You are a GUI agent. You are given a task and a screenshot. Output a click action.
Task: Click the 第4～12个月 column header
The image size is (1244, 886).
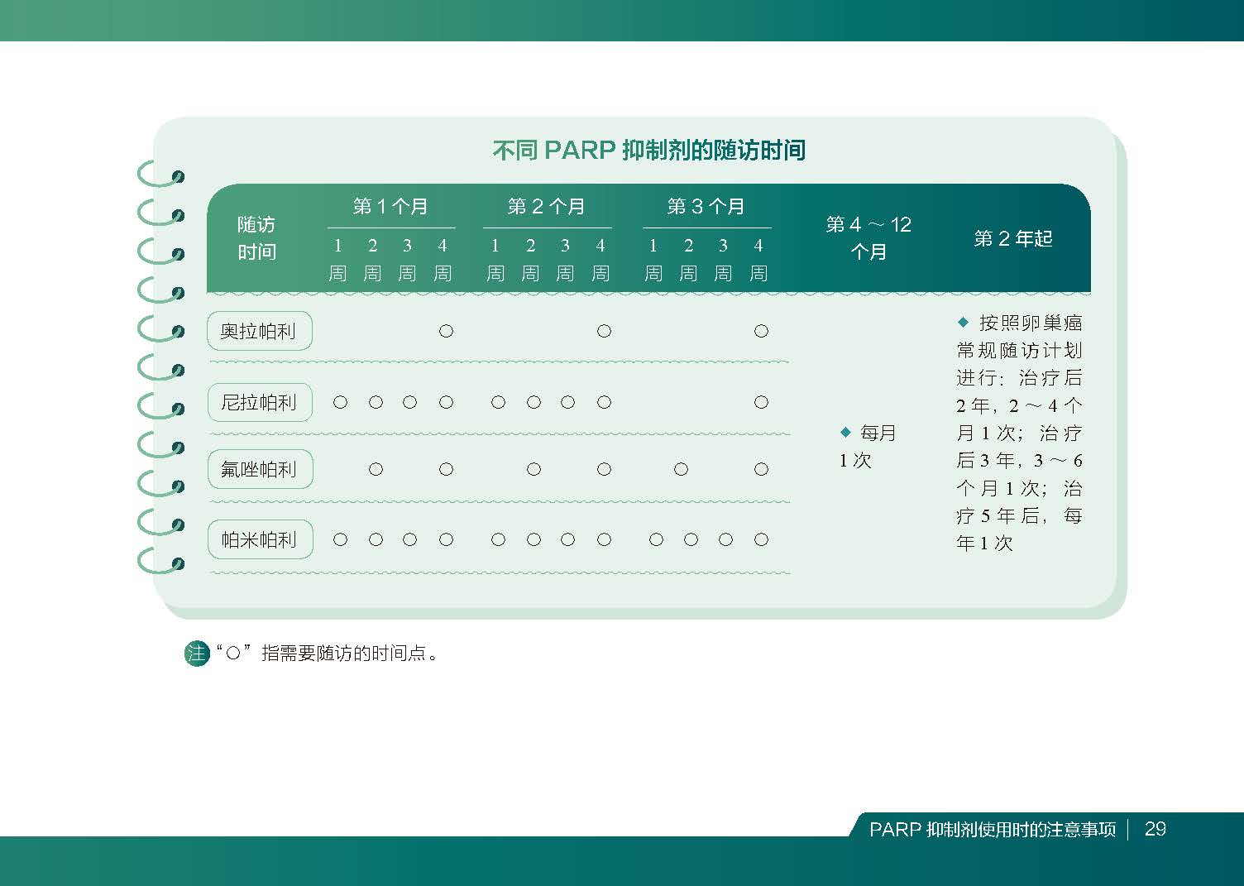868,238
